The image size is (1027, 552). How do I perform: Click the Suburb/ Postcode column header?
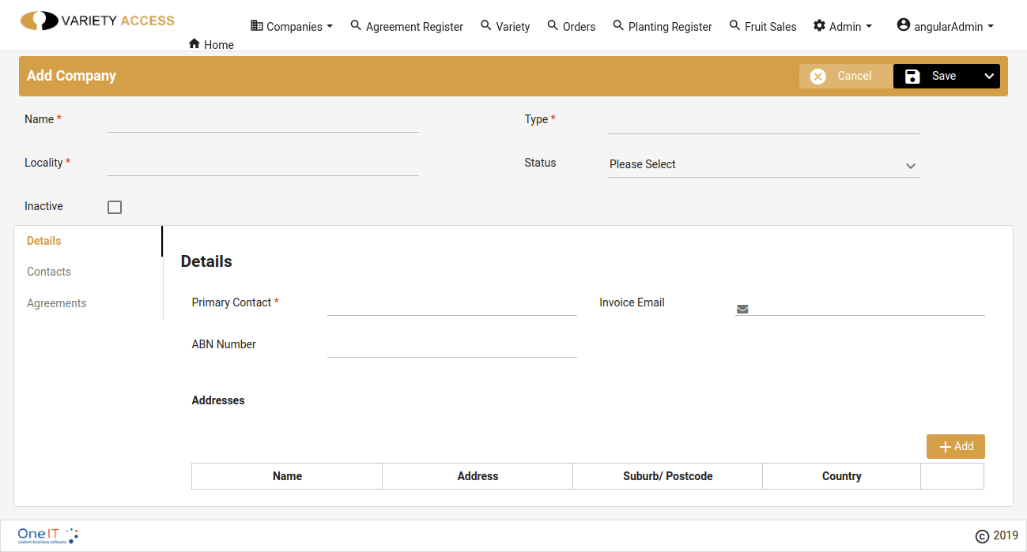(x=668, y=476)
